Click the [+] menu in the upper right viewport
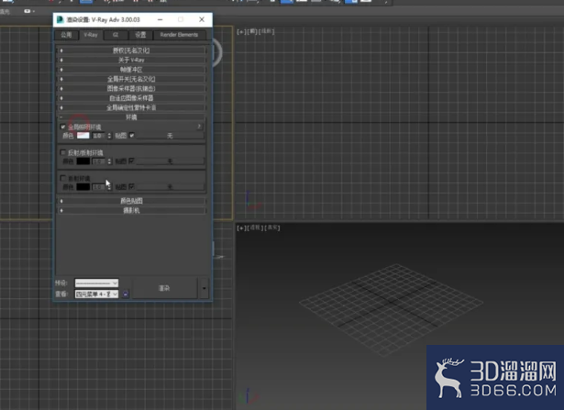564x410 pixels. [241, 32]
